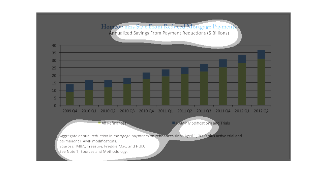Click the 2012 Q2 axis label
The height and width of the screenshot is (193, 327).
click(x=261, y=111)
